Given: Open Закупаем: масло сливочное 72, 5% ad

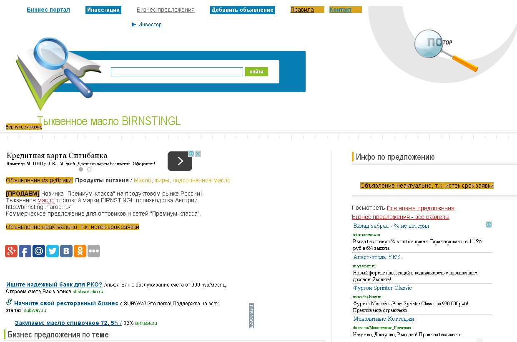Looking at the screenshot, I should coord(68,323).
